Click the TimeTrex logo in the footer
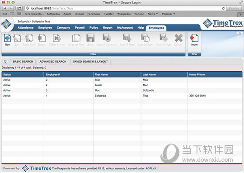This screenshot has width=244, height=173. 37,168
